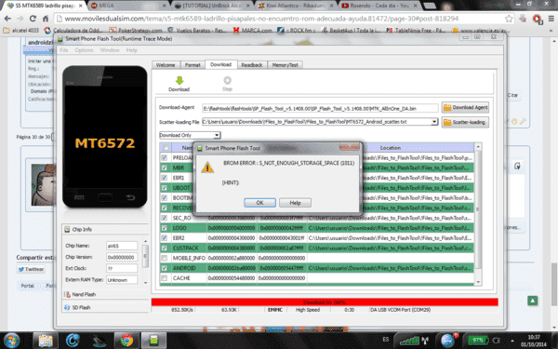
Task: Uncheck the ANDROID partition checkbox
Action: [164, 268]
